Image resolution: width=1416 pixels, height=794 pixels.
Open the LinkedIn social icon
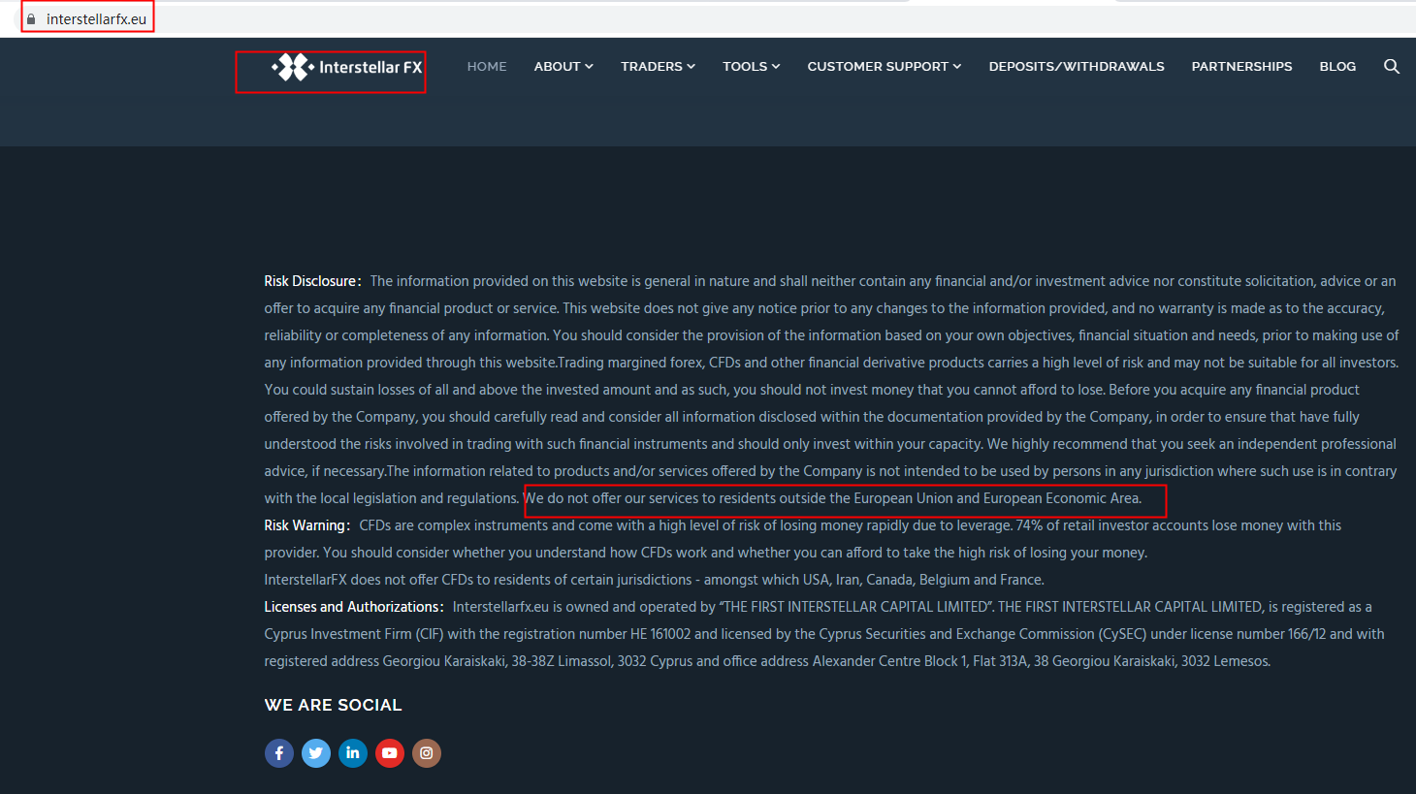(353, 753)
